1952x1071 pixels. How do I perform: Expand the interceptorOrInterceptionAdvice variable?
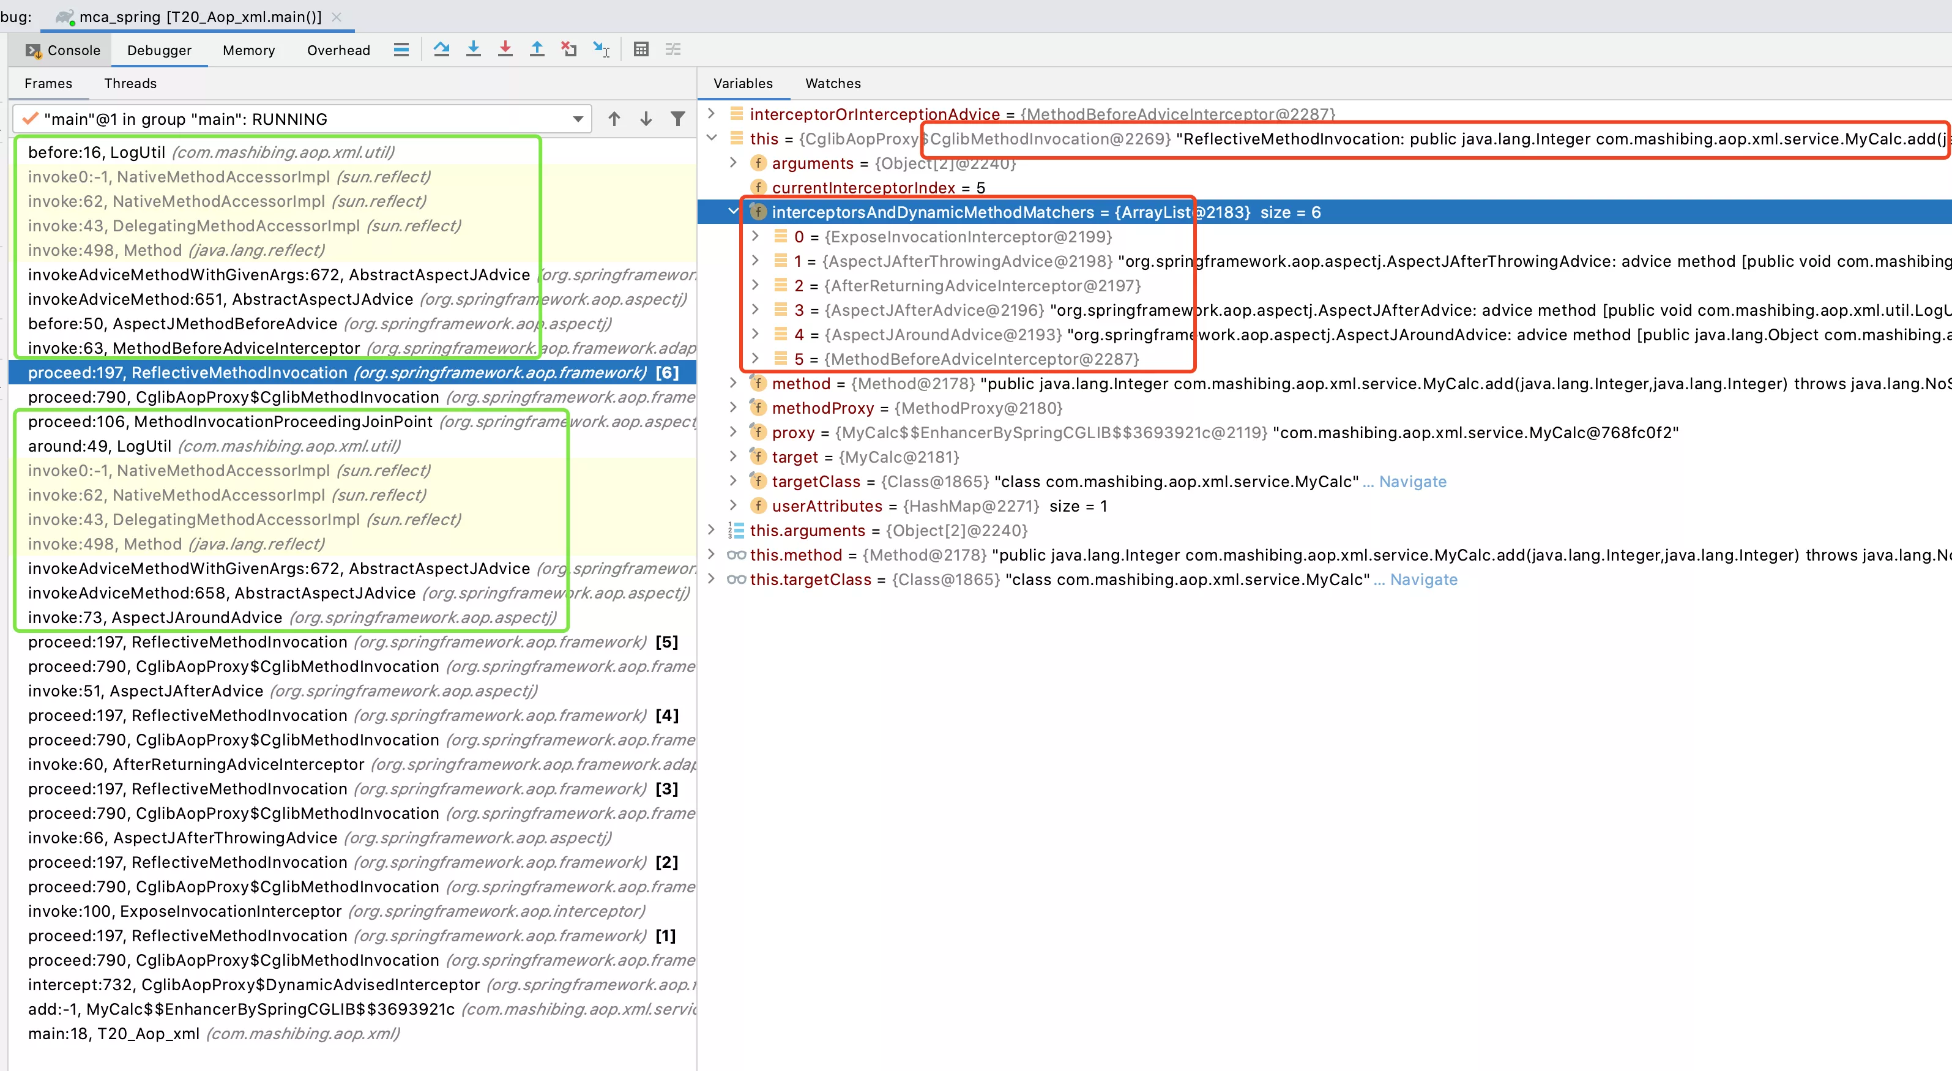(x=711, y=114)
